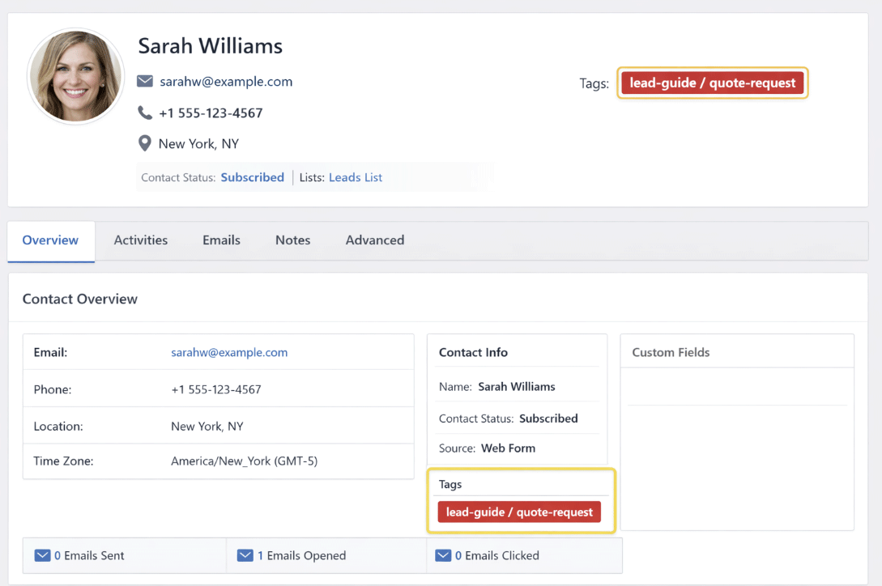Click the Emails Sent envelope icon
Screen dimensions: 882x586
point(43,555)
